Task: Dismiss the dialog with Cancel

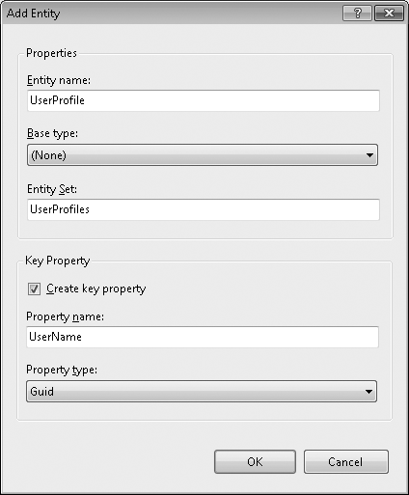Action: (x=346, y=462)
